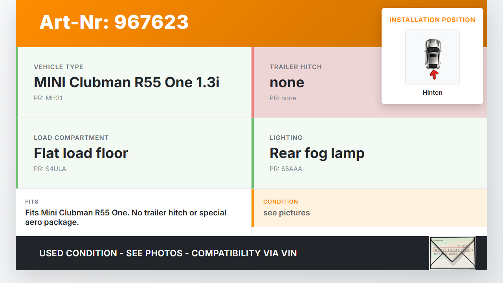The height and width of the screenshot is (283, 503).
Task: Open the VIN registration document thumbnail
Action: click(x=452, y=253)
